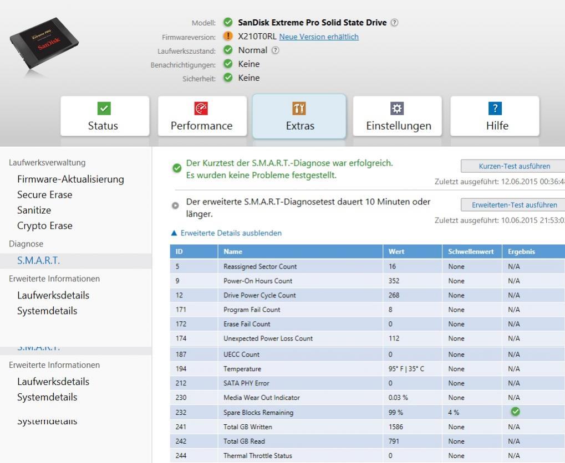Open the Neue Version erhältlich link
565x463 pixels.
click(x=319, y=37)
